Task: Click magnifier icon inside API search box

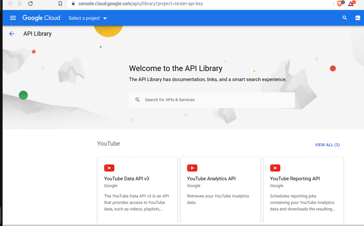Action: pyautogui.click(x=138, y=100)
